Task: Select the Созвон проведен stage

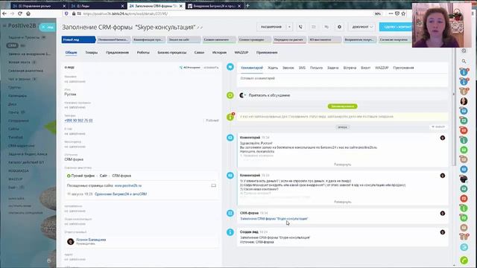Action: [x=254, y=39]
